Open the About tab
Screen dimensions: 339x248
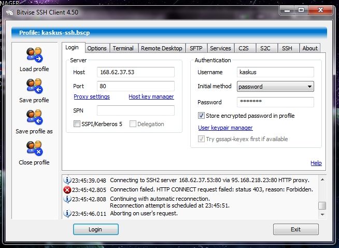pyautogui.click(x=310, y=48)
